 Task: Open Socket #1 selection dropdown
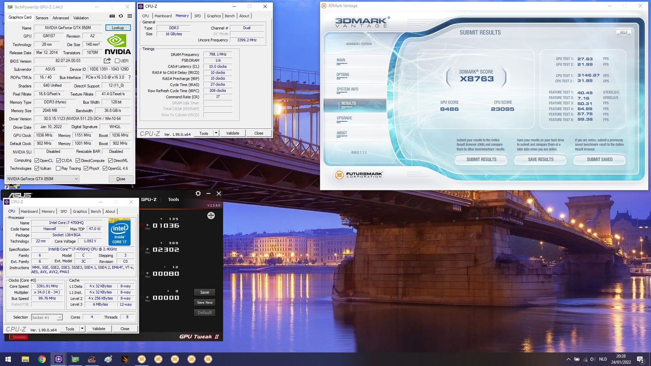pyautogui.click(x=47, y=318)
